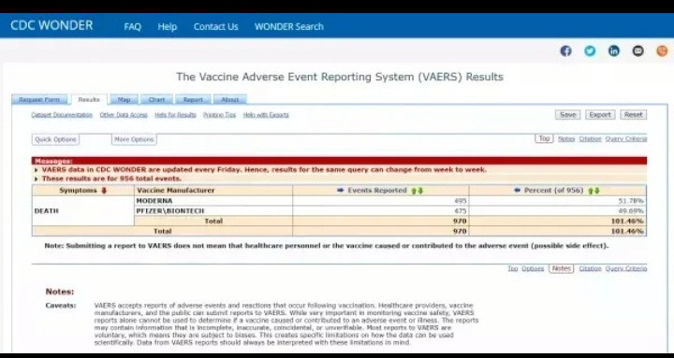Open Help for Results link
674x358 pixels.
point(175,115)
